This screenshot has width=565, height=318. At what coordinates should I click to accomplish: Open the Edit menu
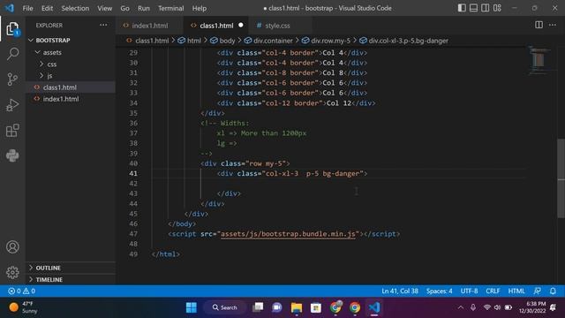tap(47, 8)
